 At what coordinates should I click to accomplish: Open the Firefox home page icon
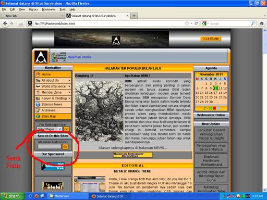pos(262,23)
